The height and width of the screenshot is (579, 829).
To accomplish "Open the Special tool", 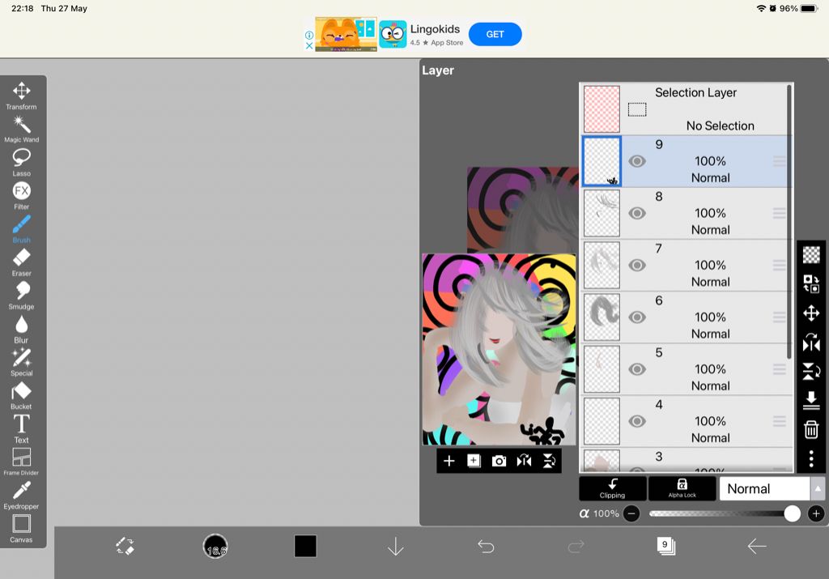I will [x=21, y=362].
